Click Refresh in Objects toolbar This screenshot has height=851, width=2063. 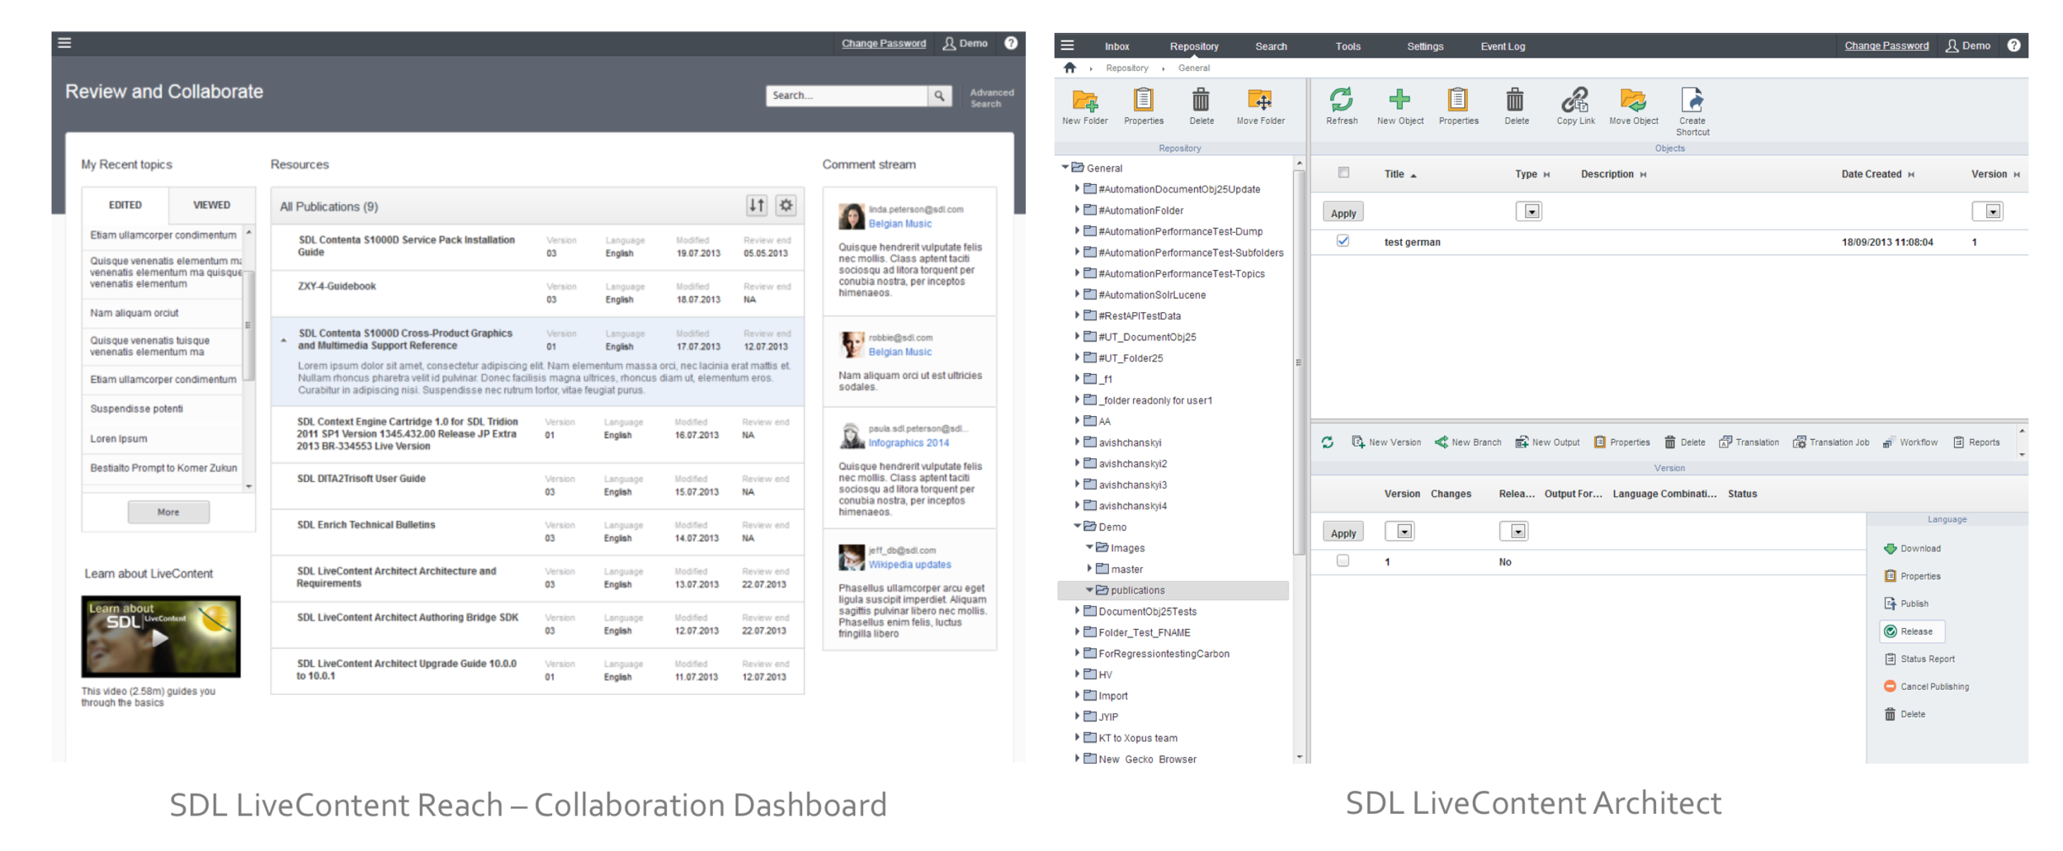pyautogui.click(x=1342, y=106)
